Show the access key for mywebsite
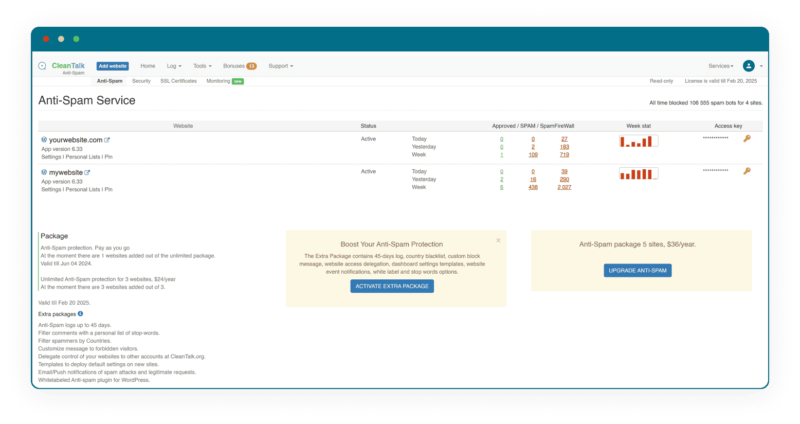The height and width of the screenshot is (424, 800). 747,171
